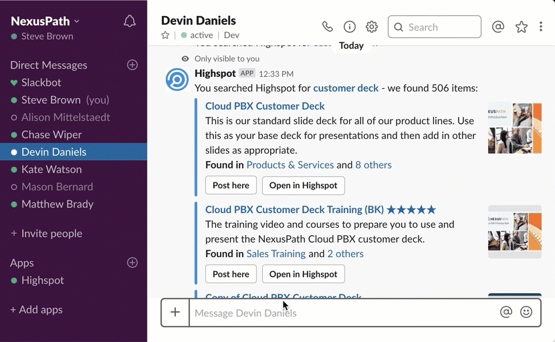Click the APP badge next to Highspot
555x342 pixels.
[x=247, y=73]
